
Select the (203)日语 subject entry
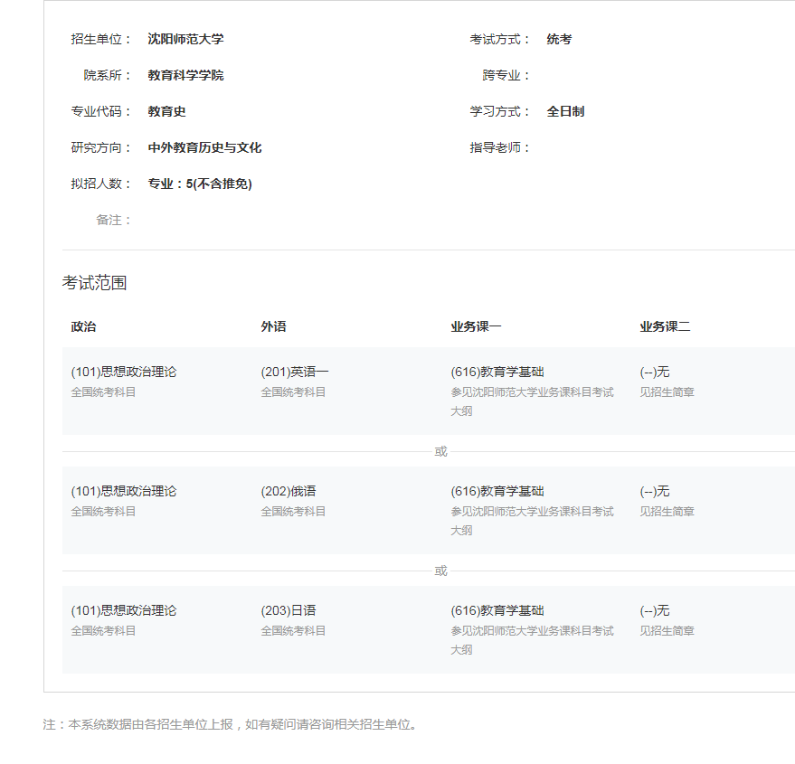(289, 610)
